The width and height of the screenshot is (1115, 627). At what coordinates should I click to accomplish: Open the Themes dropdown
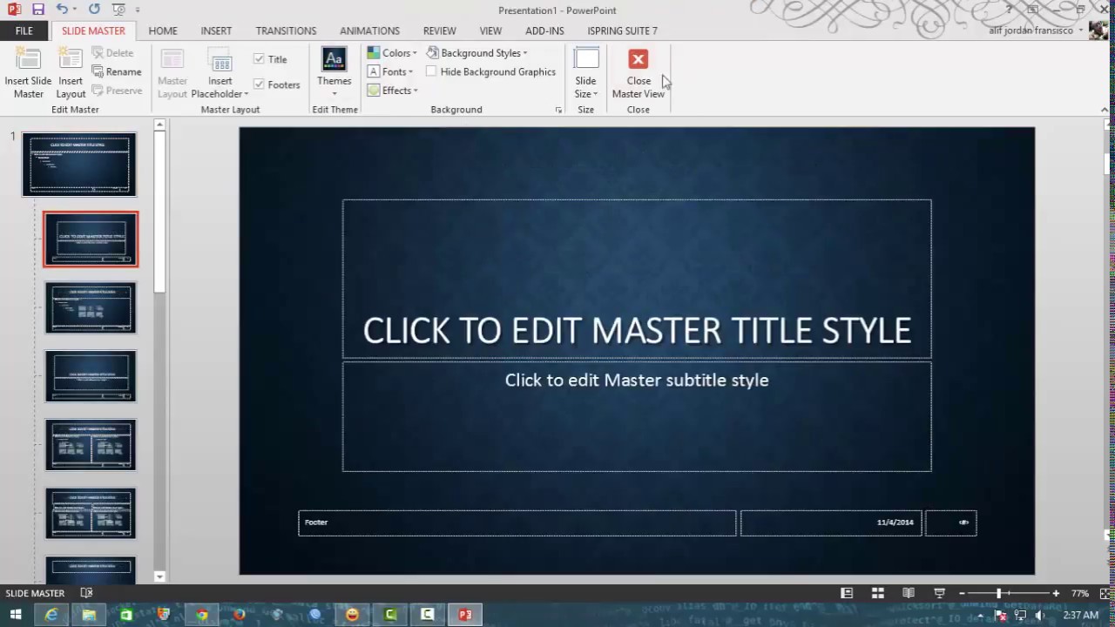coord(334,73)
